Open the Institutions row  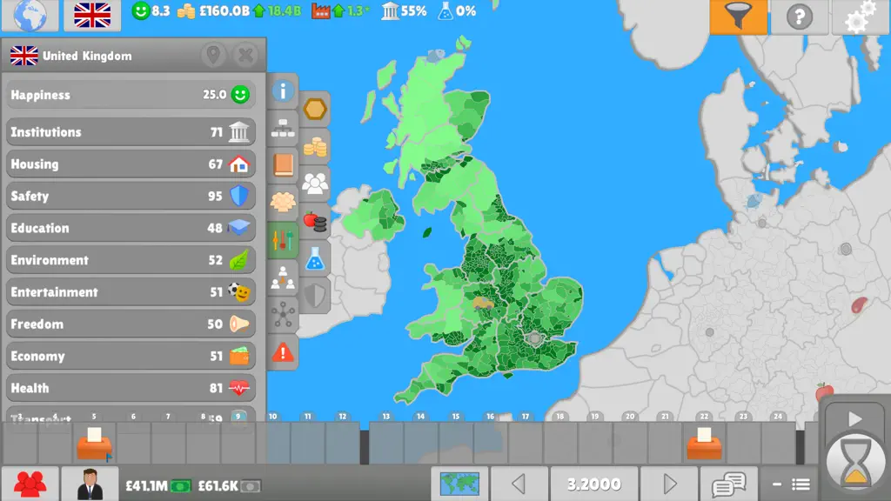point(131,132)
